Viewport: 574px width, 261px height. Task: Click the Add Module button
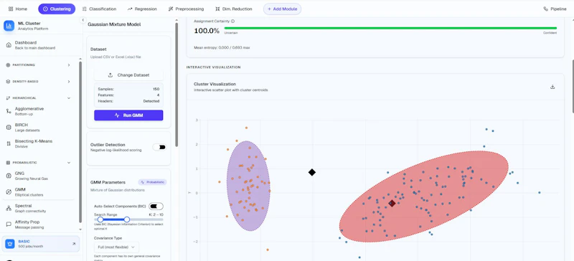pos(282,9)
